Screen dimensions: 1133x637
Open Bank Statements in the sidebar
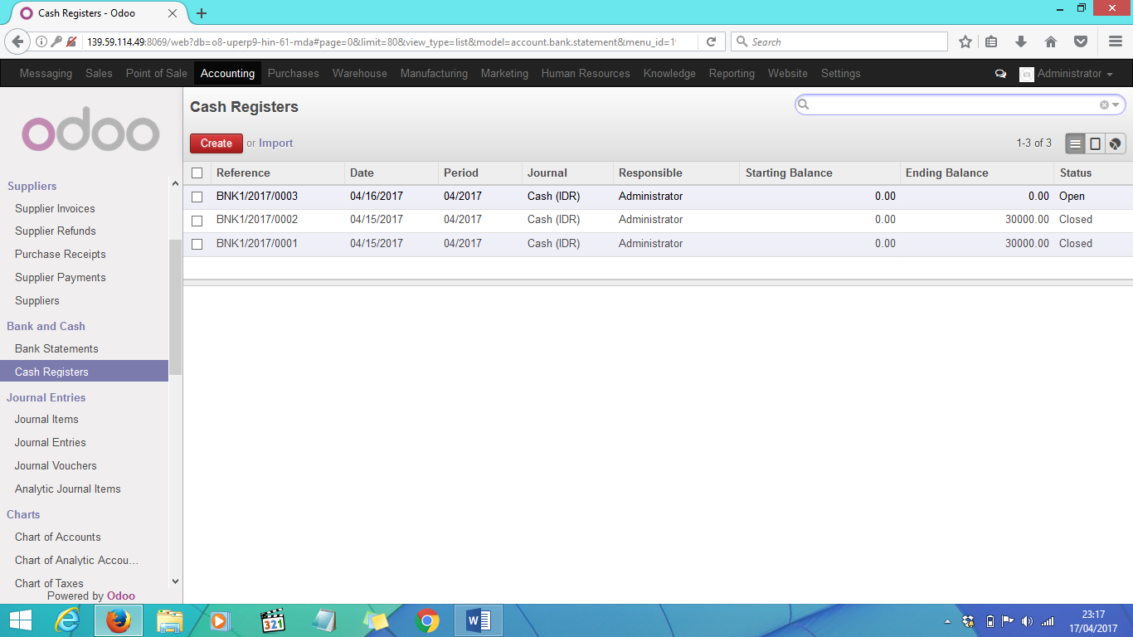(56, 349)
